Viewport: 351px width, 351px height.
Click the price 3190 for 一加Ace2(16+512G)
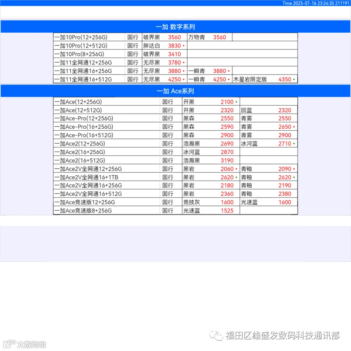coord(227,161)
